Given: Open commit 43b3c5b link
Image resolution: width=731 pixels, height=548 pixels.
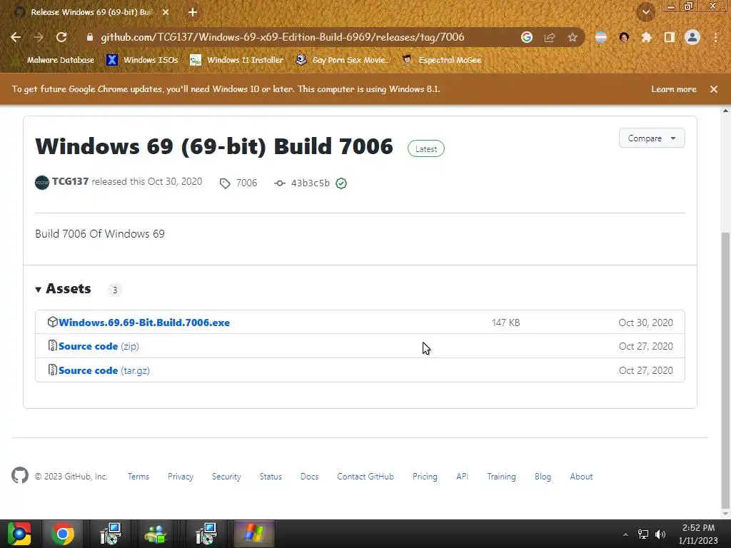Looking at the screenshot, I should (303, 183).
